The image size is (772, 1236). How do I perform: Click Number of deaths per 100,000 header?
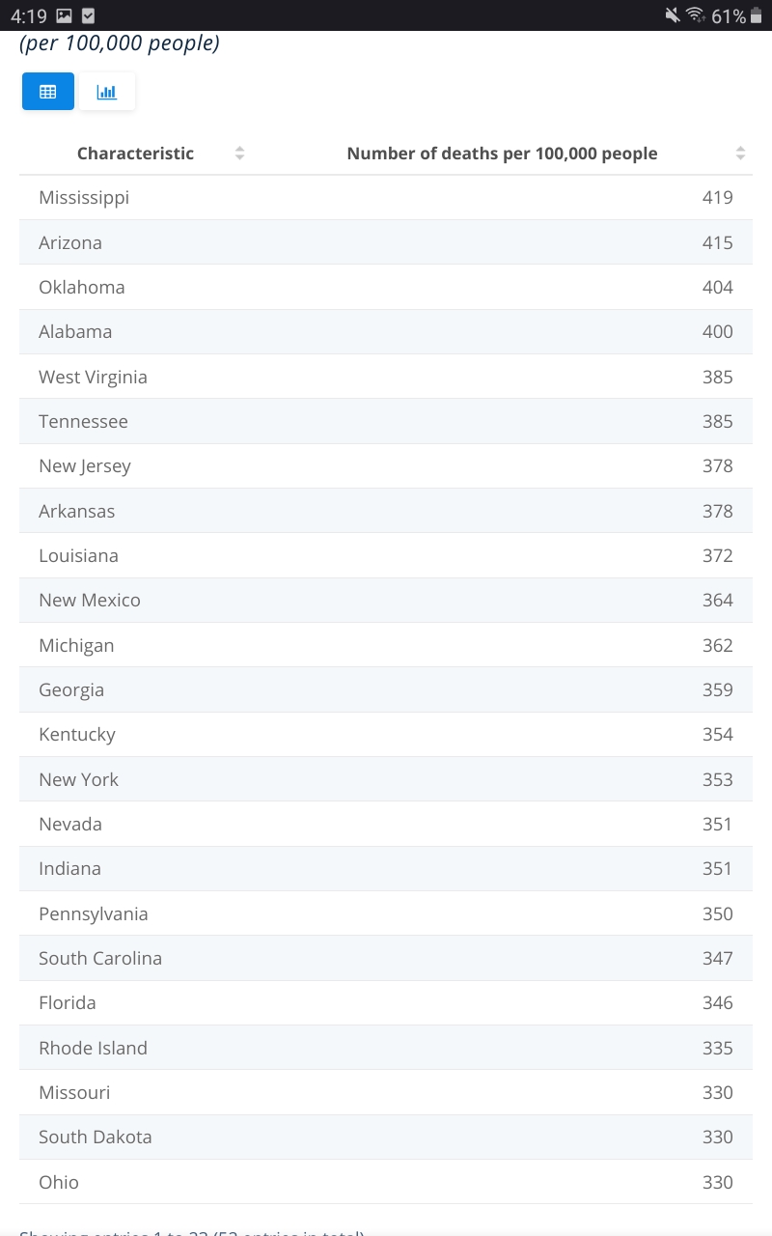[x=502, y=154]
